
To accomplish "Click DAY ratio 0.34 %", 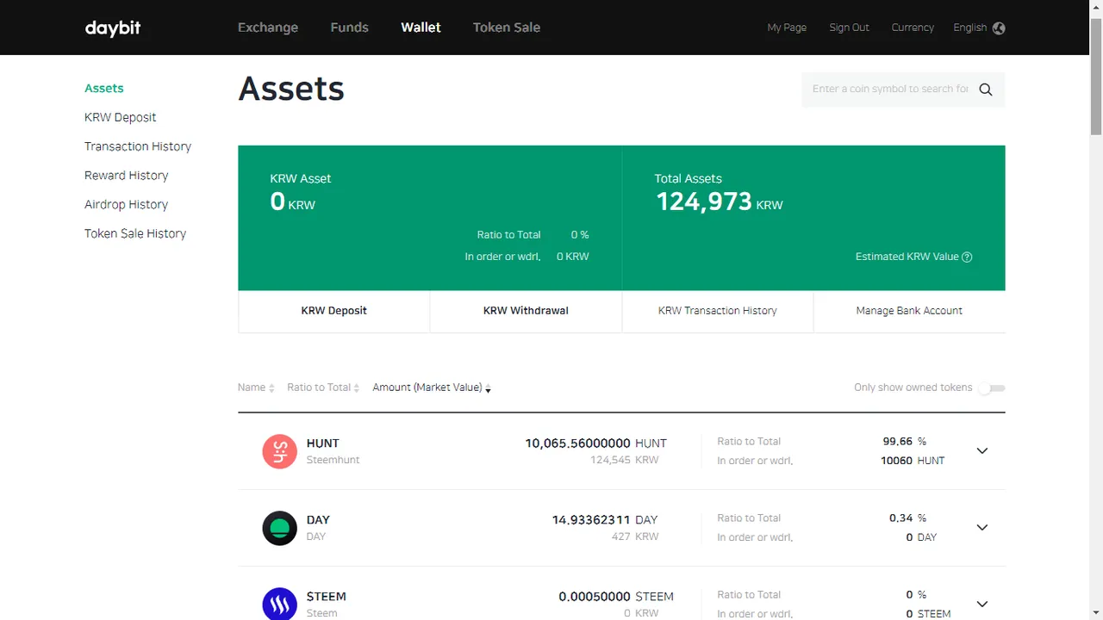I will [908, 518].
